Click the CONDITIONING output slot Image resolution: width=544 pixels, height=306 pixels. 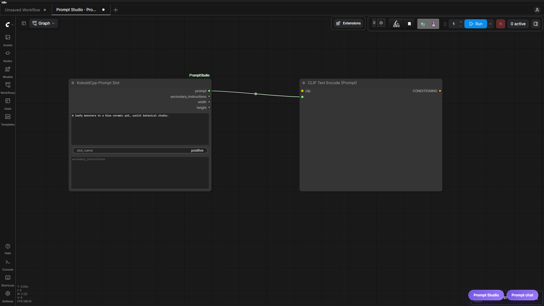[x=440, y=91]
